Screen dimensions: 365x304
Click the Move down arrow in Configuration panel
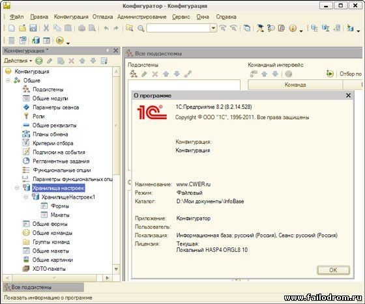click(x=93, y=61)
